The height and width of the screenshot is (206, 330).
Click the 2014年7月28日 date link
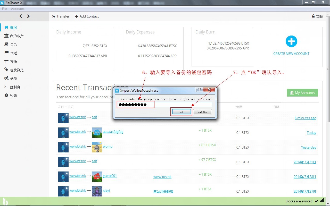click(305, 177)
